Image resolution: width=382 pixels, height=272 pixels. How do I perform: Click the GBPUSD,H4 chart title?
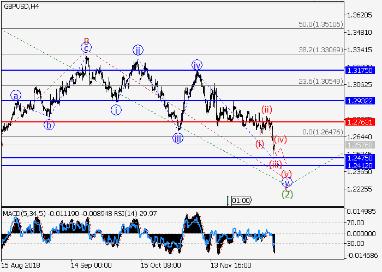pyautogui.click(x=21, y=7)
